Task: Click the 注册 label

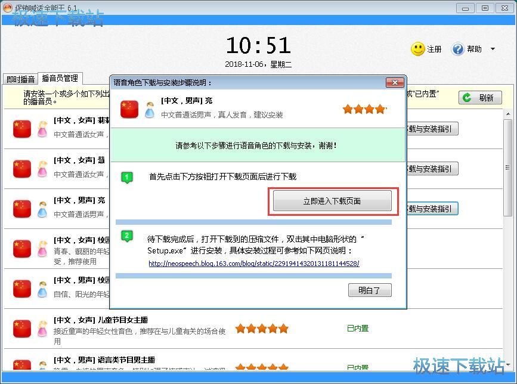Action: pyautogui.click(x=434, y=49)
